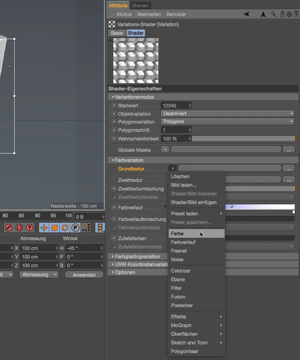
Task: Click the lock icon in the Attribute panel
Action: click(x=282, y=14)
